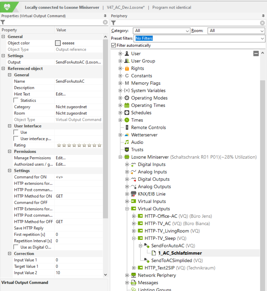Click the 1_AC_Schlafzimmer page icon
Image resolution: width=267 pixels, height=291 pixels.
tap(154, 253)
